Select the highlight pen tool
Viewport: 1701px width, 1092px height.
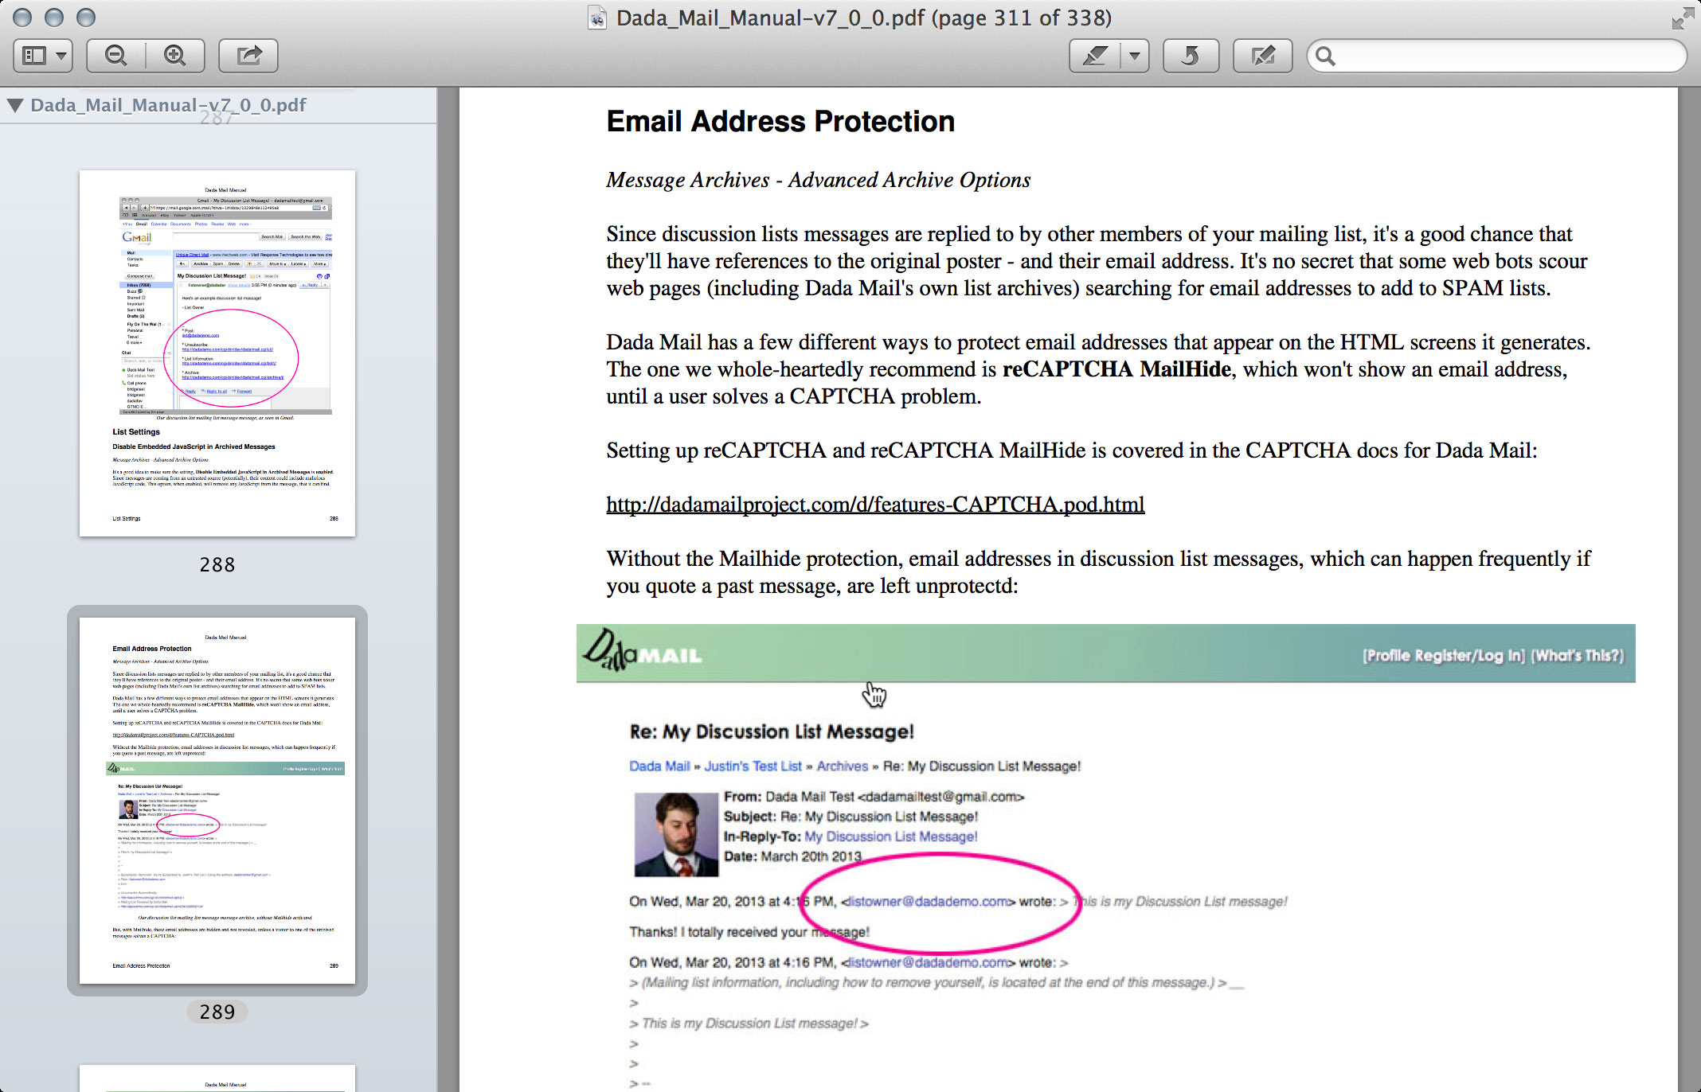coord(1095,56)
